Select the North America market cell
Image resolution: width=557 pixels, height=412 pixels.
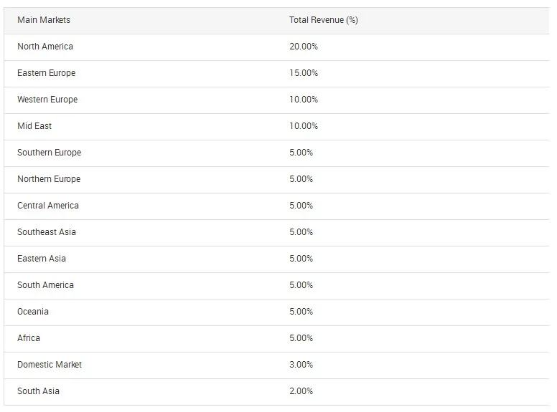coord(45,47)
